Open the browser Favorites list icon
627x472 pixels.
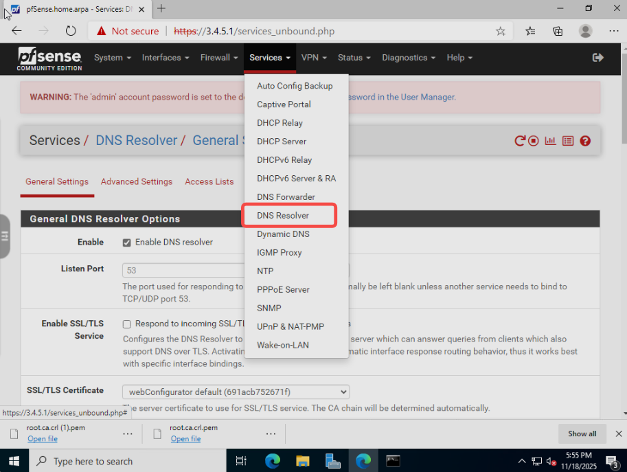530,31
